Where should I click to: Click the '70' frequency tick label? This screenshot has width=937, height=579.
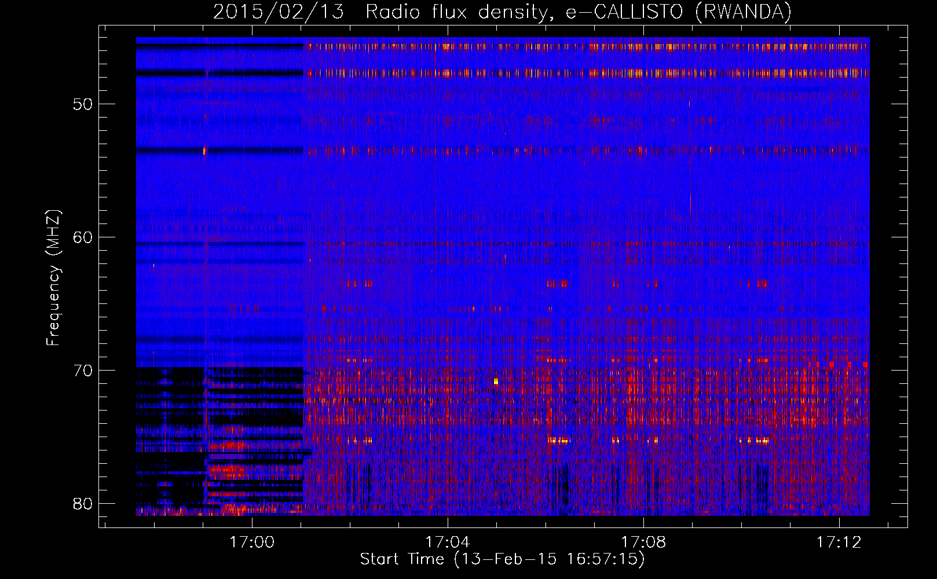click(83, 371)
